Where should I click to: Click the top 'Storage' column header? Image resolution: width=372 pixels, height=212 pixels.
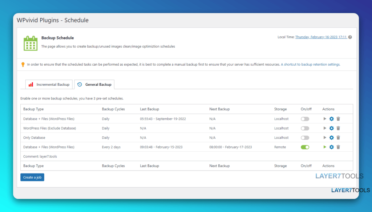click(280, 109)
